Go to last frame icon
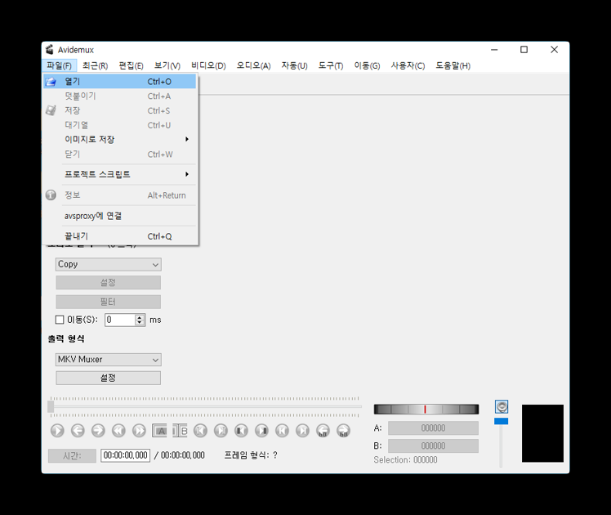Image resolution: width=611 pixels, height=515 pixels. pos(303,431)
